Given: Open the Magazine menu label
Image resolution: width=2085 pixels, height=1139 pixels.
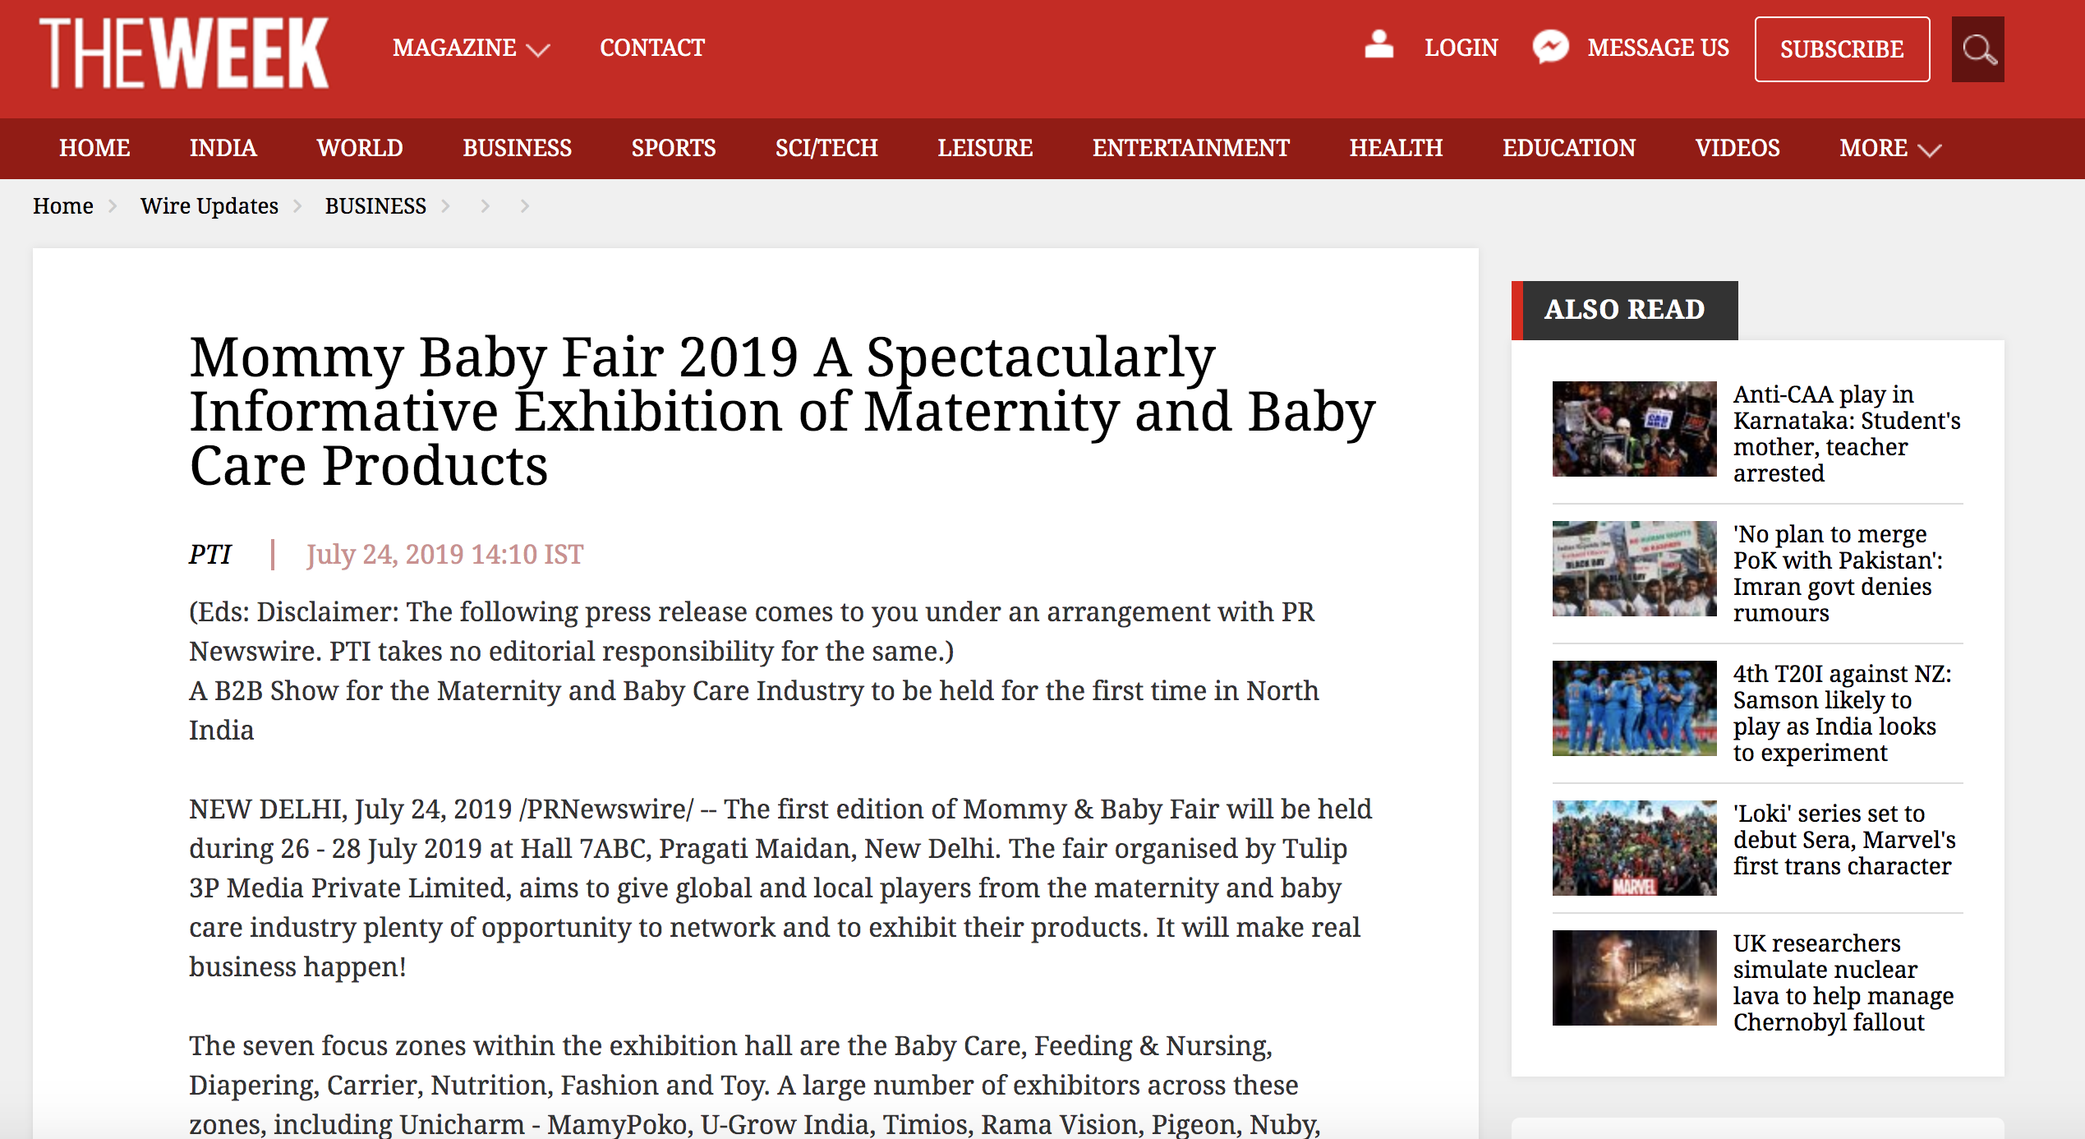Looking at the screenshot, I should point(454,48).
